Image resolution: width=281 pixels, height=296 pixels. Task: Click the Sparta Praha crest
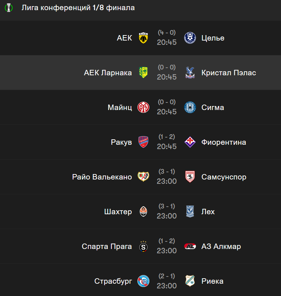click(x=144, y=246)
